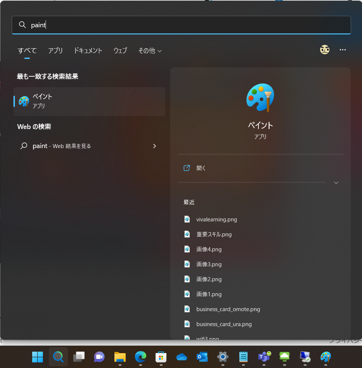This screenshot has height=368, width=362.
Task: Click the open-external icon beside 開く
Action: pos(187,168)
